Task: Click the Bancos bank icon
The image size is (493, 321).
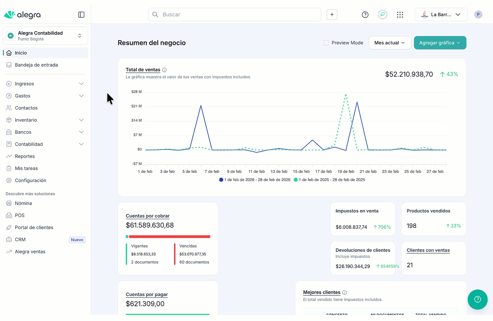Action: [9, 132]
